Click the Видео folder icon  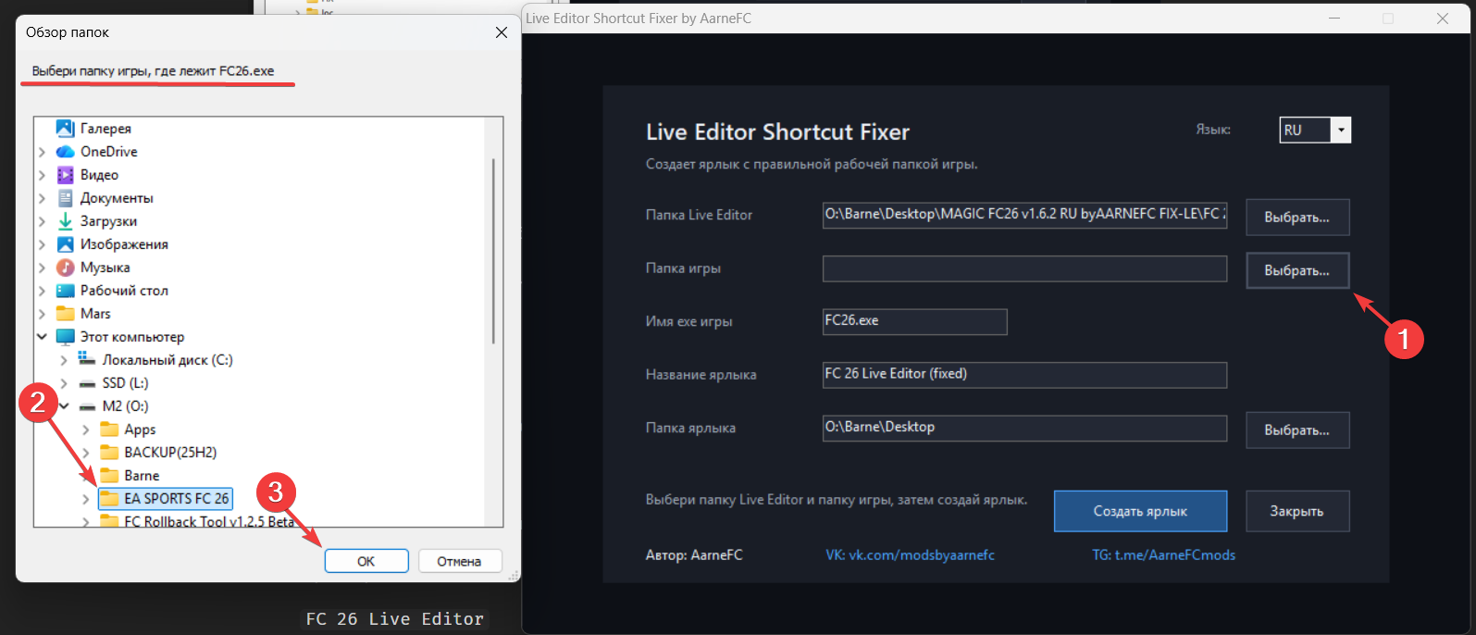click(x=65, y=174)
